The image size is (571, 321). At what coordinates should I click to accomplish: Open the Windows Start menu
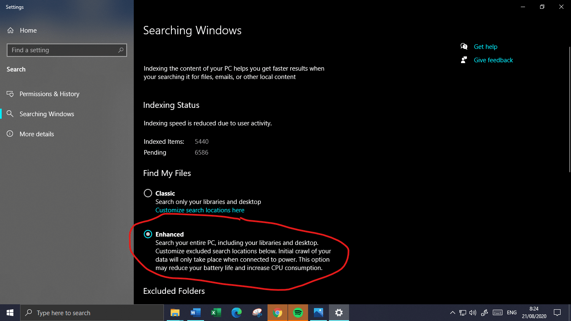10,313
